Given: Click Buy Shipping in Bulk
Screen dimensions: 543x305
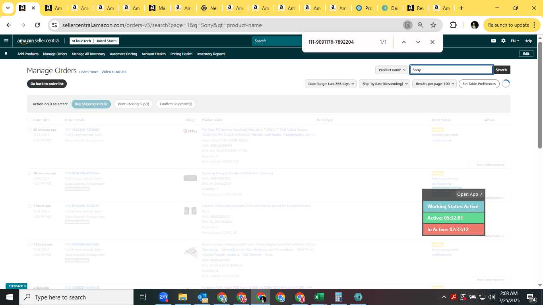Looking at the screenshot, I should click(91, 104).
